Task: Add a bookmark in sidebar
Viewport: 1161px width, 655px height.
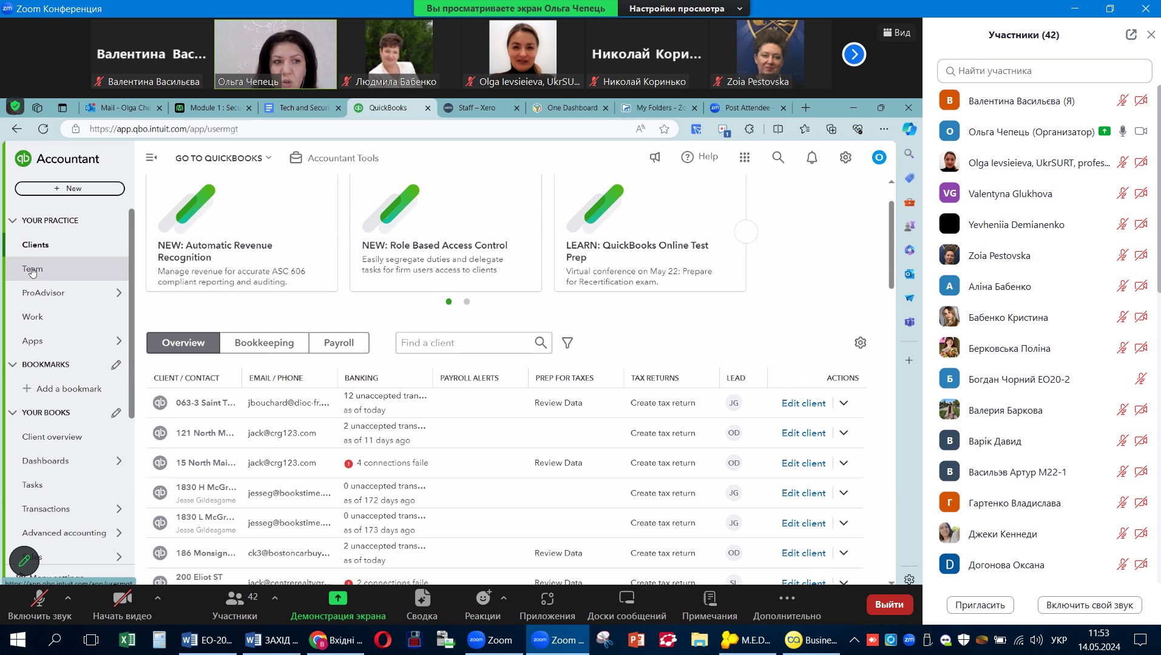Action: coord(62,389)
